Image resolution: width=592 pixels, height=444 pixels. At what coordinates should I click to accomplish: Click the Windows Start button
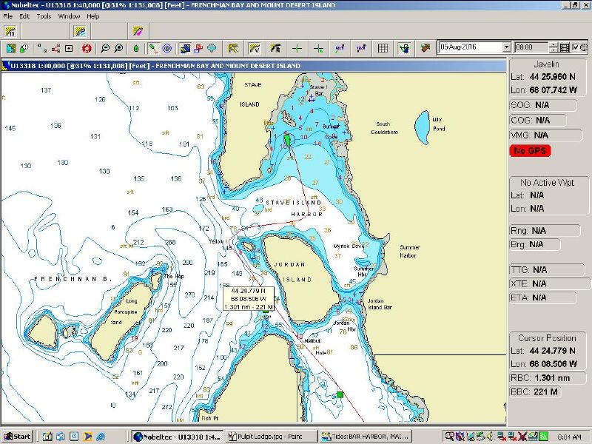18,437
